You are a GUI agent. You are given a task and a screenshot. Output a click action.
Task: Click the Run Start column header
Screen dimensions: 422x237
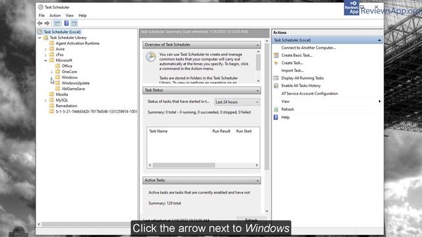point(244,131)
